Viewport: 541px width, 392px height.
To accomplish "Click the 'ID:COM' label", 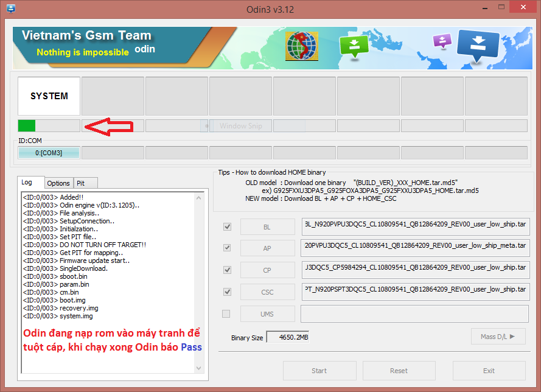I will click(30, 141).
